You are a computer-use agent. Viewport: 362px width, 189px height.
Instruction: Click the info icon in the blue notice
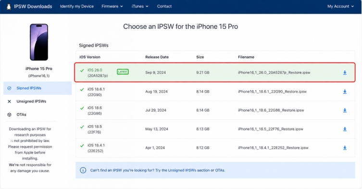point(83,170)
